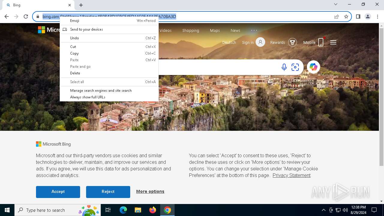Viewport: 384px width, 216px height.
Task: Click the Accept cookies button
Action: (58, 192)
